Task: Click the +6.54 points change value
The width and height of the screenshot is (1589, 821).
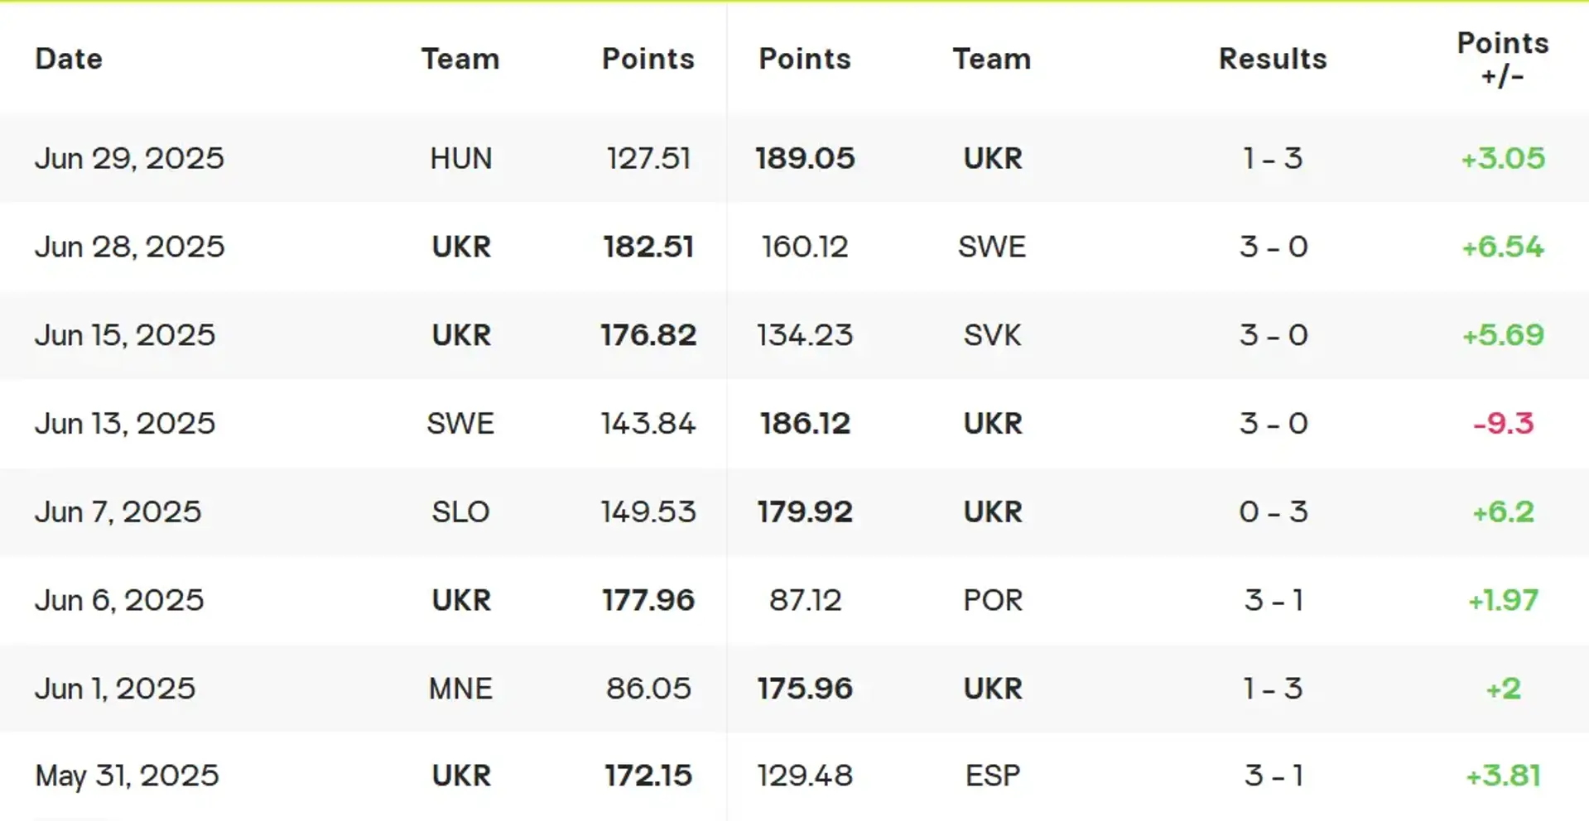Action: click(x=1502, y=247)
